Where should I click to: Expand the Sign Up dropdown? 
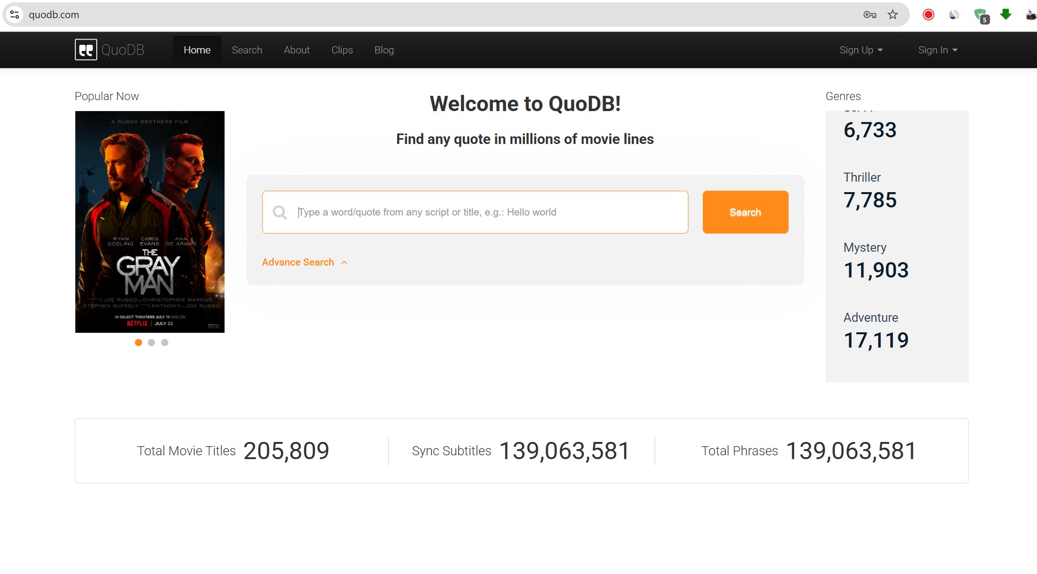861,50
